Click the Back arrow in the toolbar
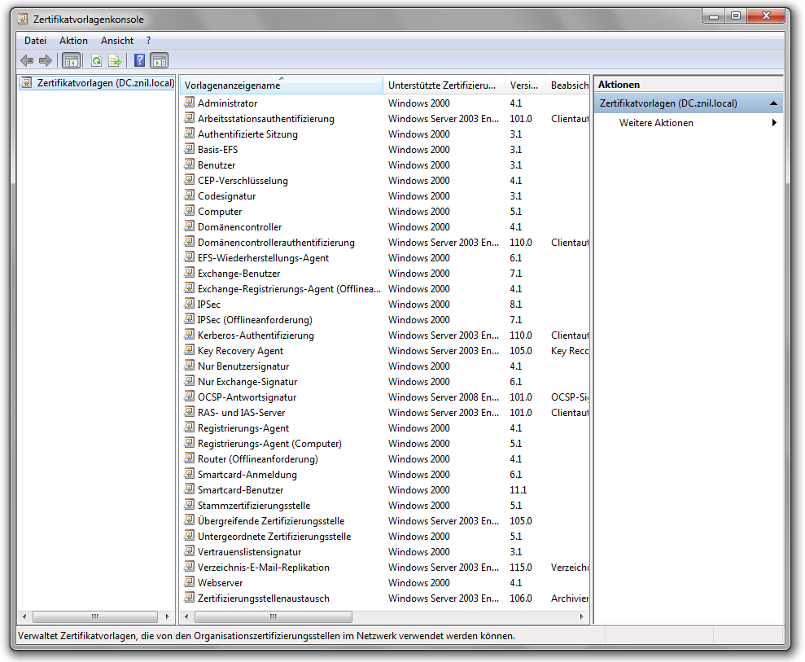Viewport: 805px width, 662px height. point(27,60)
